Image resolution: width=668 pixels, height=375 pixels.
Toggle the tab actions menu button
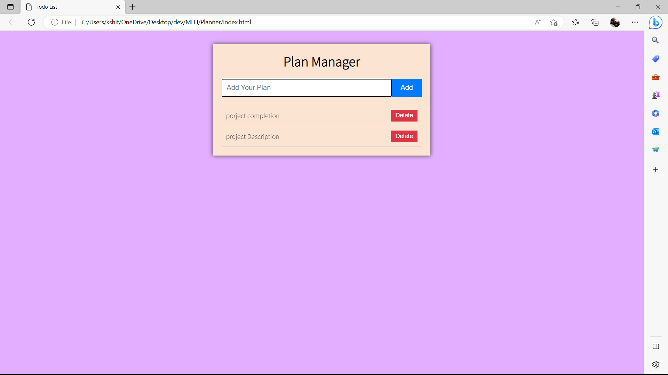[10, 7]
